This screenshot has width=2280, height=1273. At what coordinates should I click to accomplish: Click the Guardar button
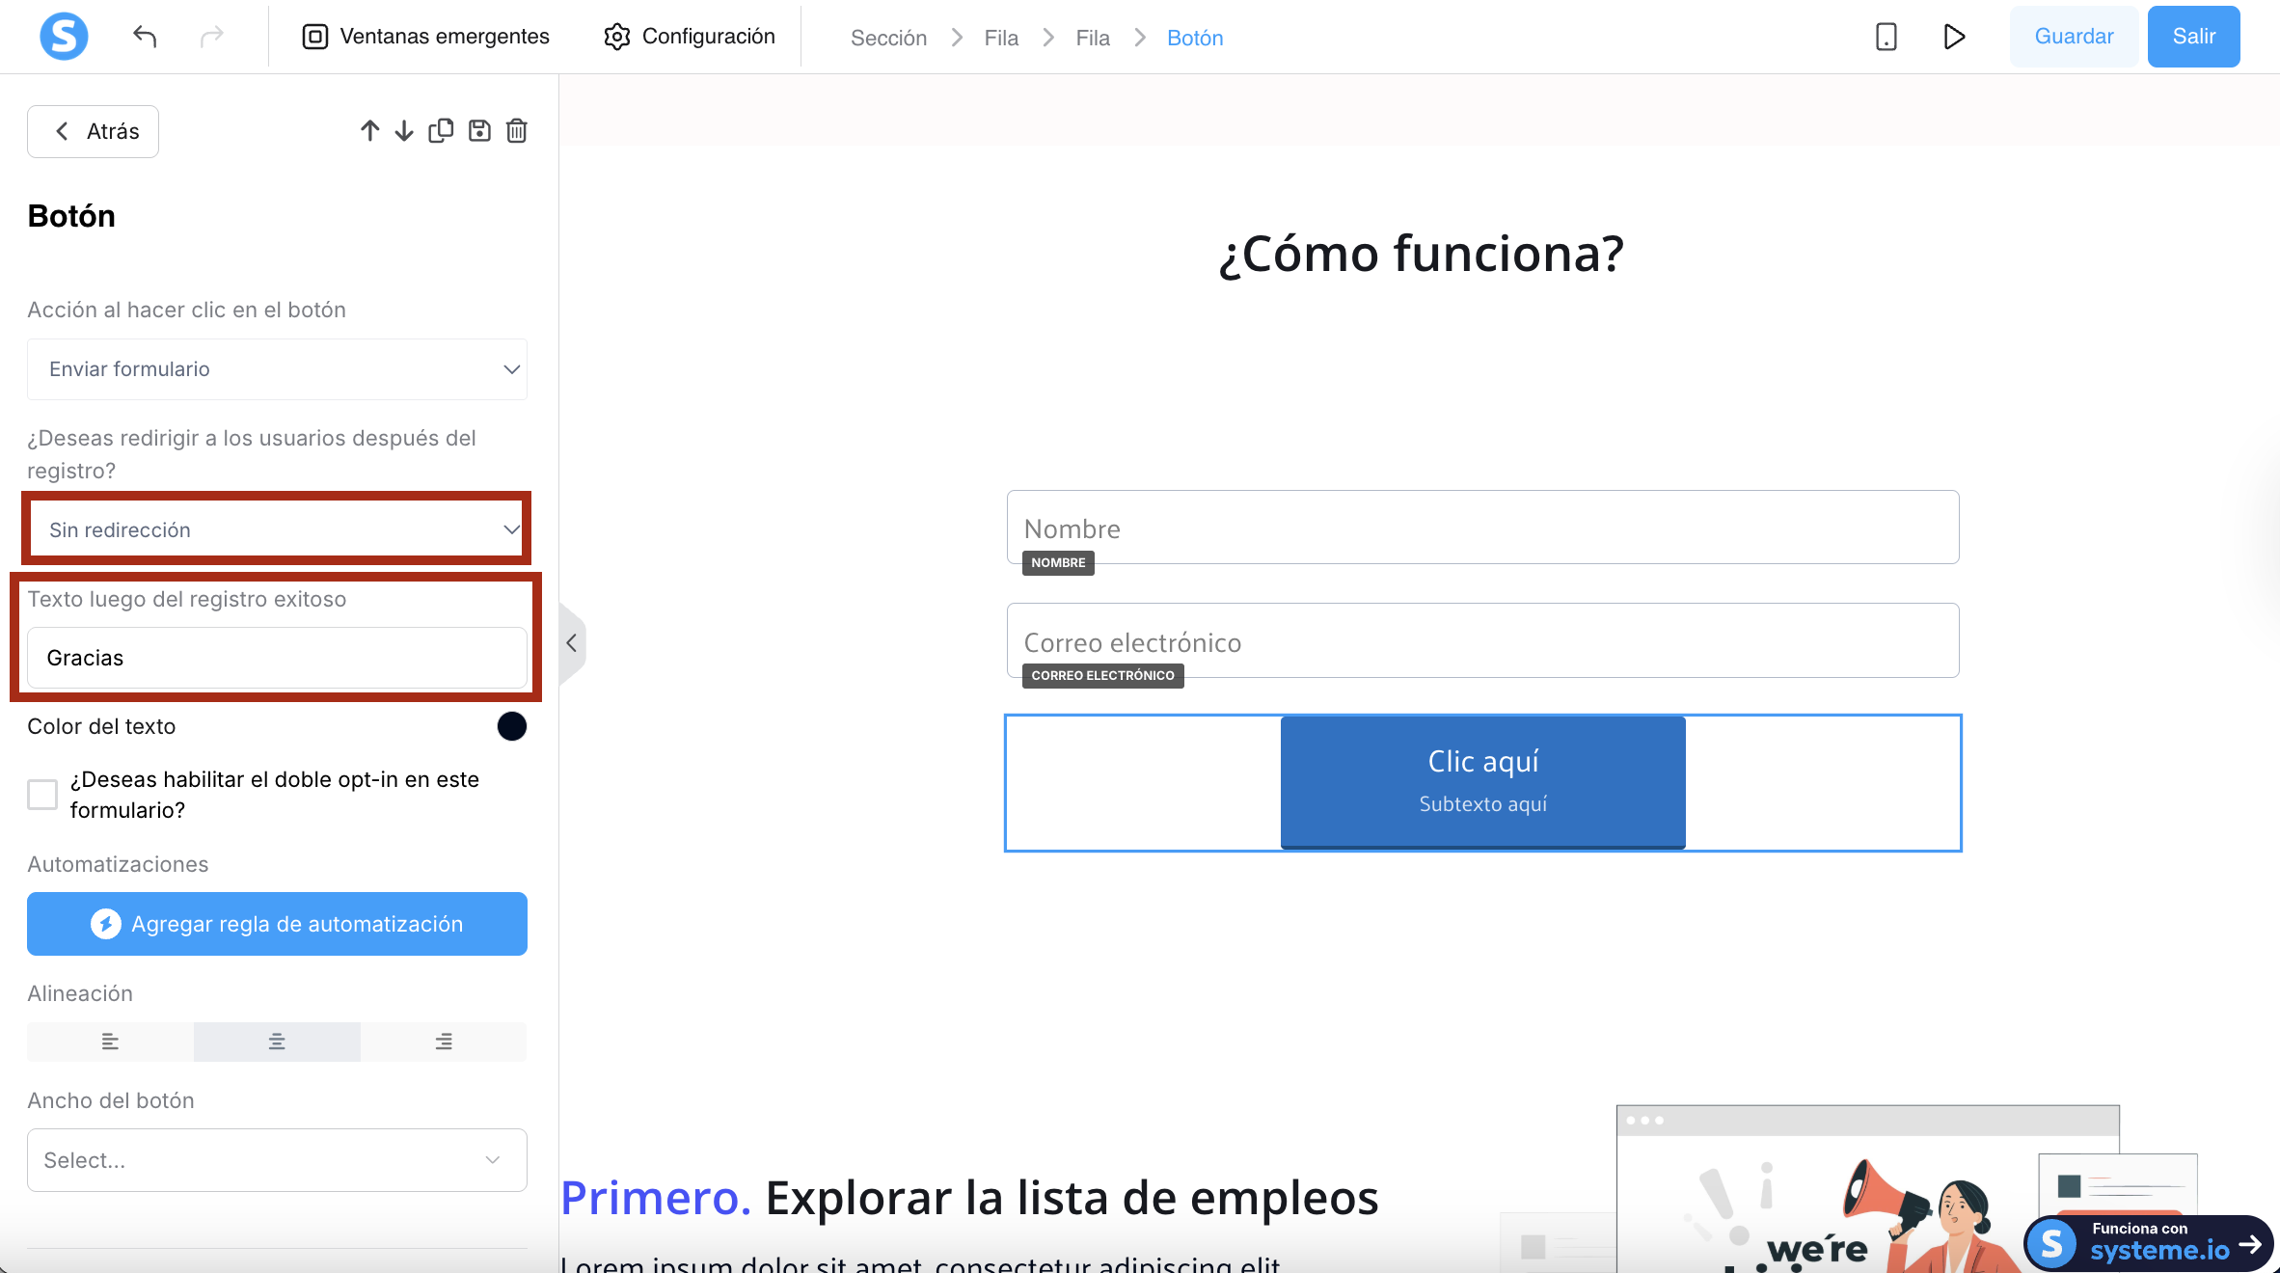2074,37
